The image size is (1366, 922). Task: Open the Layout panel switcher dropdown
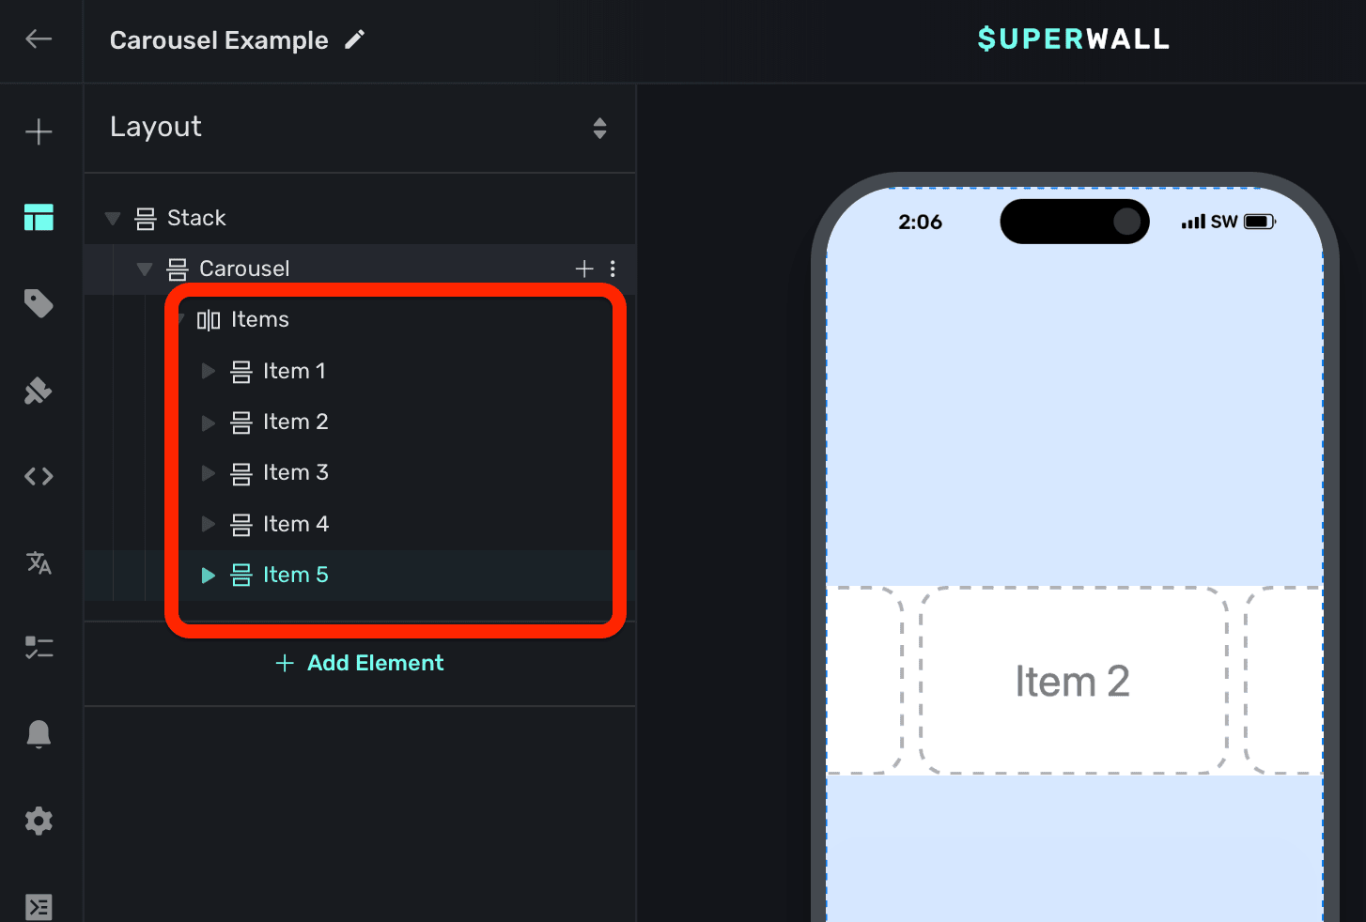pyautogui.click(x=599, y=128)
